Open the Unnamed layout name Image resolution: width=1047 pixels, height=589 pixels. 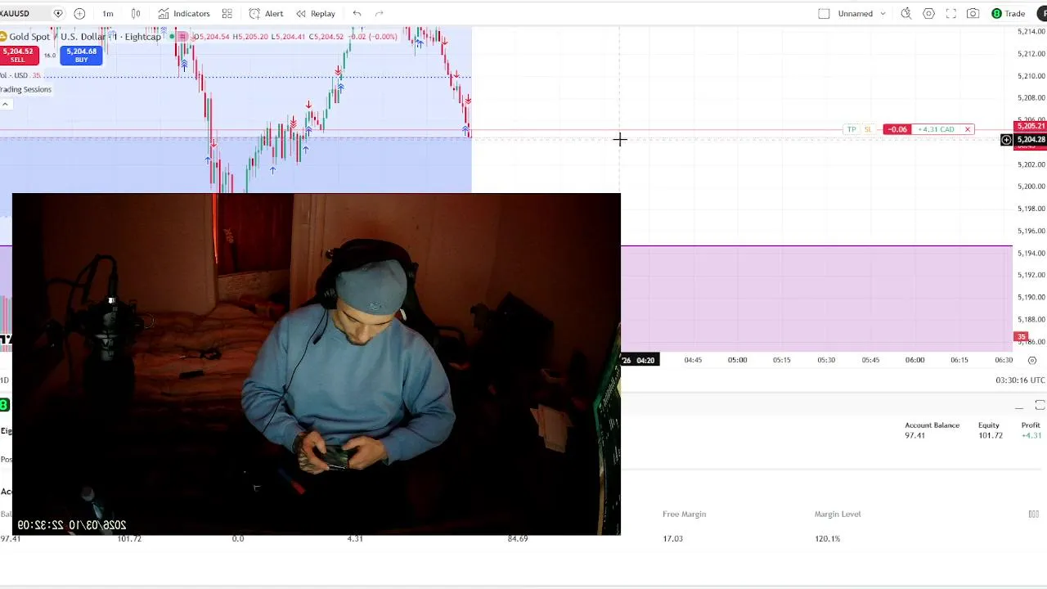[855, 13]
